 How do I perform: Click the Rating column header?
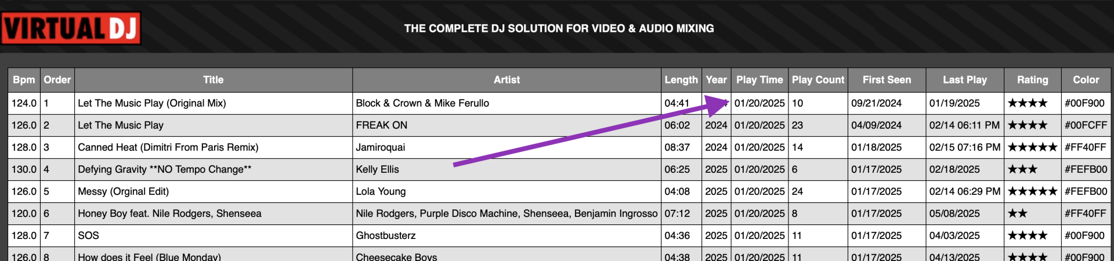click(1032, 80)
